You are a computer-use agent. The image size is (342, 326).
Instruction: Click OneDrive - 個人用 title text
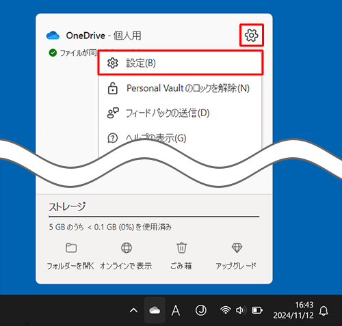103,36
